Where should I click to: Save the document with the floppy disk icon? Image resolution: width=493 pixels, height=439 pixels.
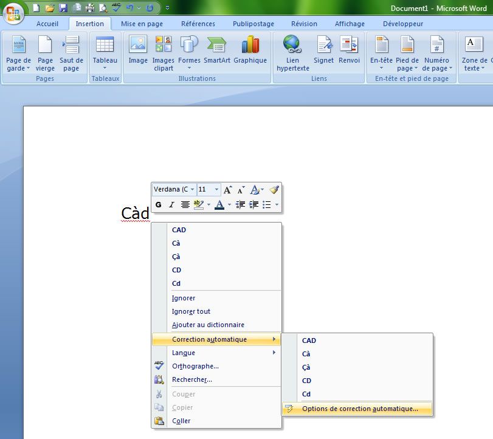63,8
